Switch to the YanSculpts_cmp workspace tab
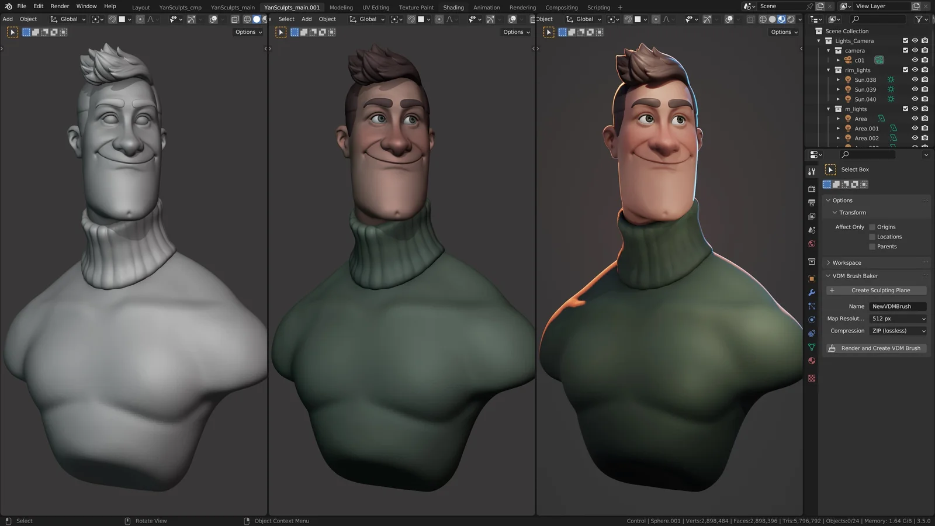935x526 pixels. [x=180, y=7]
